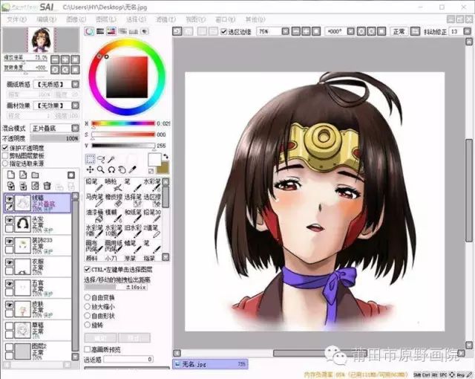The width and height of the screenshot is (475, 379).
Task: Open the 抖动修正 stabilizer dropdown
Action: tap(467, 31)
